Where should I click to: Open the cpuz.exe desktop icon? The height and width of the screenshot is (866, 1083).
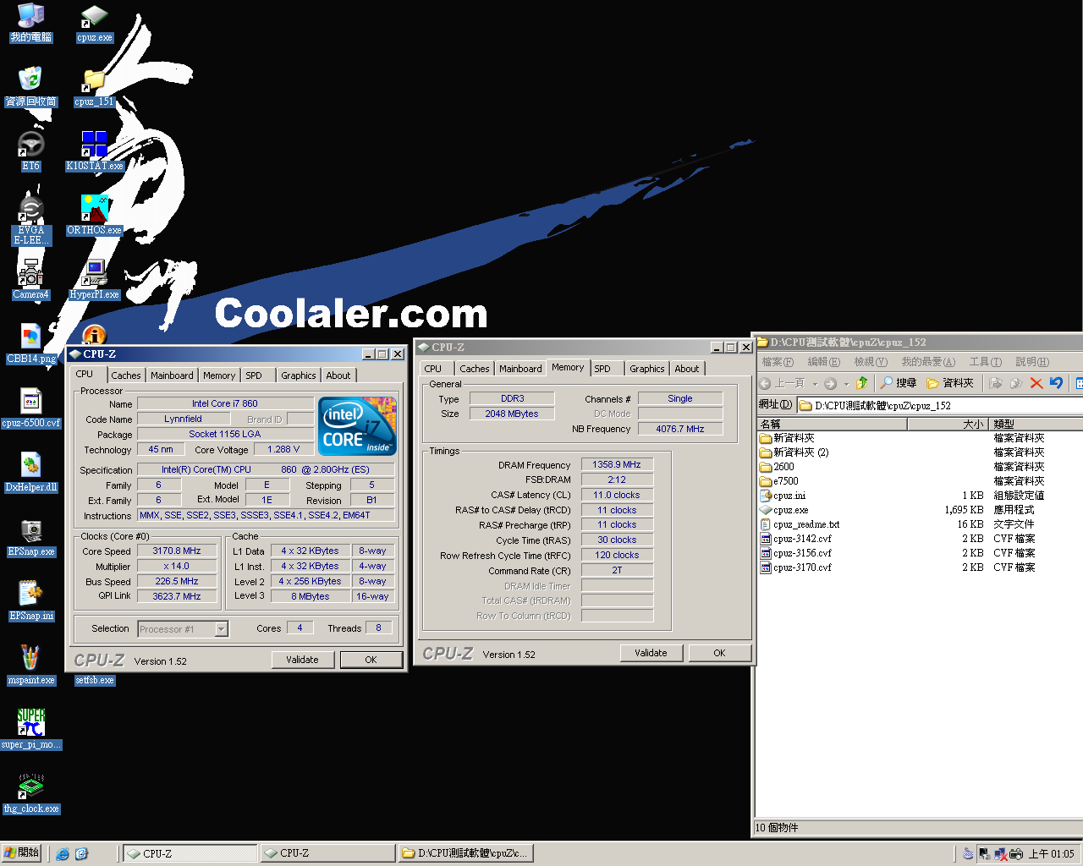(x=94, y=24)
